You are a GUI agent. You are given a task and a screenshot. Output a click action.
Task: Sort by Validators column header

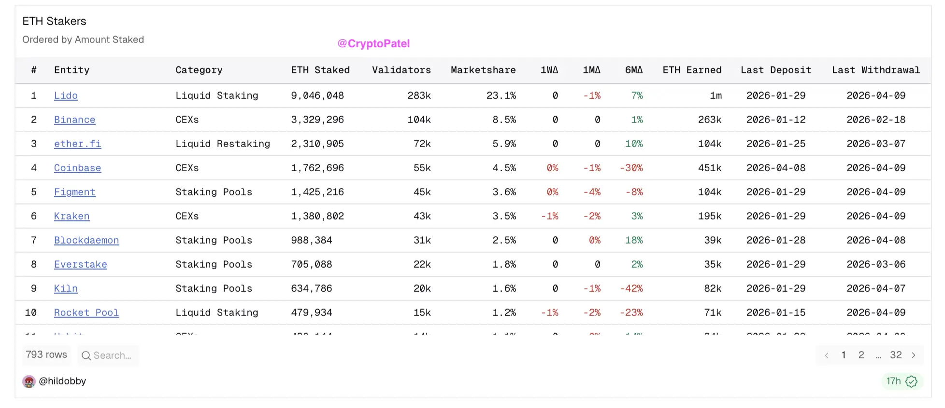401,70
